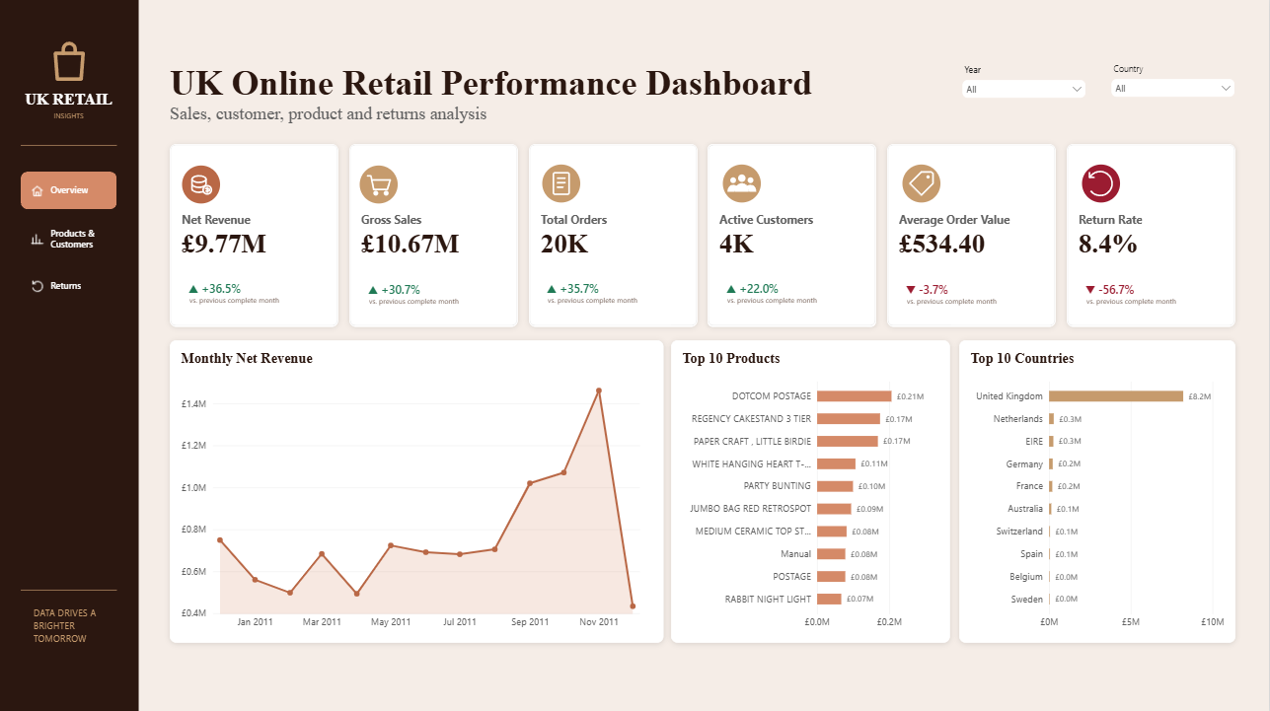This screenshot has height=711, width=1270.
Task: Select the Germany country bar
Action: [1051, 463]
